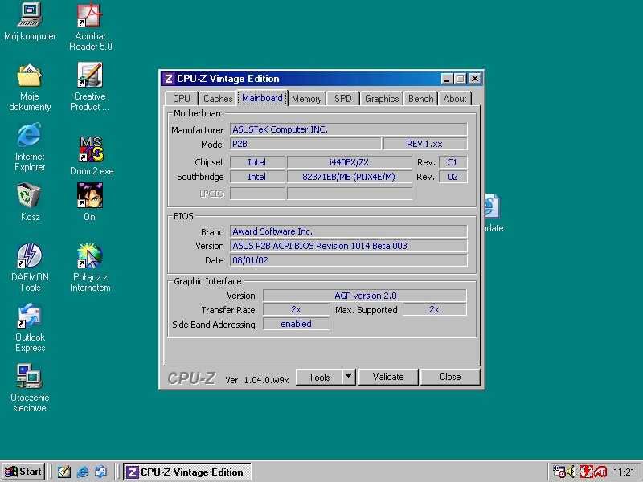Click the ATI tray icon
Image resolution: width=643 pixels, height=482 pixels.
pyautogui.click(x=600, y=472)
